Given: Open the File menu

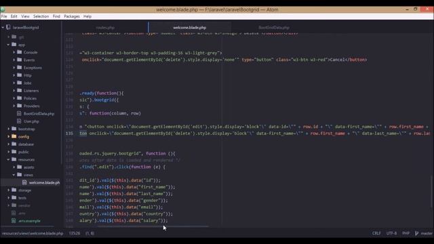Looking at the screenshot, I should pyautogui.click(x=4, y=16).
